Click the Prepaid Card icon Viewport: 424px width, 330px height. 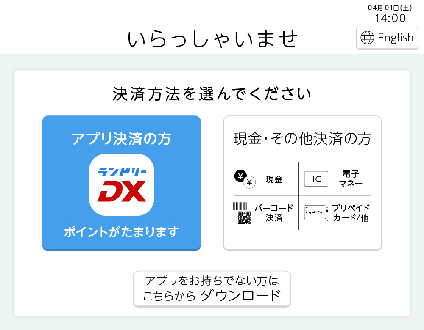click(316, 213)
